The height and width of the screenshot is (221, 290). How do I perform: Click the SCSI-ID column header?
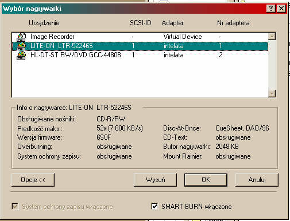(x=141, y=23)
